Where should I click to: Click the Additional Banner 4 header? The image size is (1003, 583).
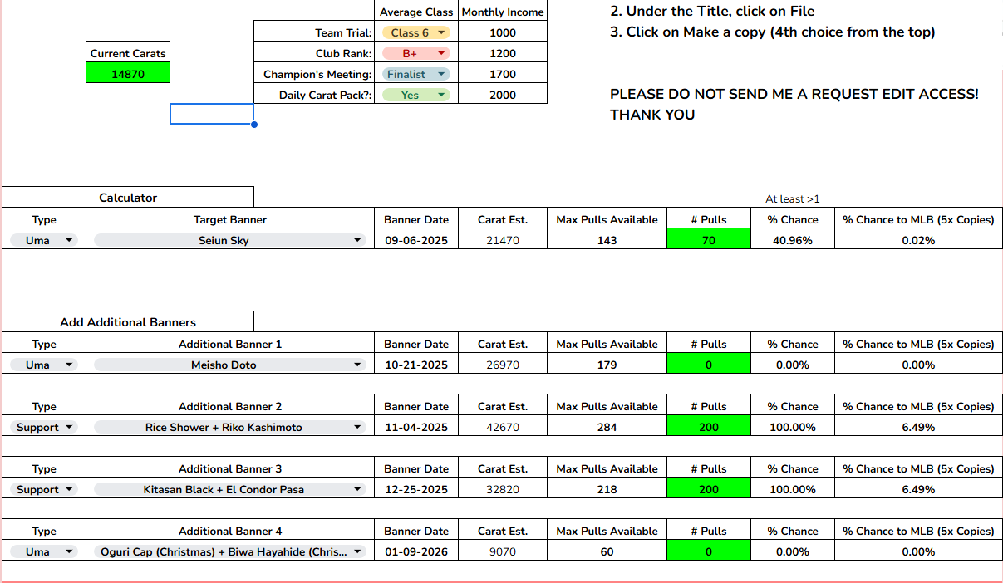coord(230,531)
